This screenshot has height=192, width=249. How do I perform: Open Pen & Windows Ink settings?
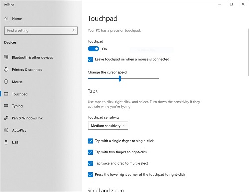[x=27, y=118]
